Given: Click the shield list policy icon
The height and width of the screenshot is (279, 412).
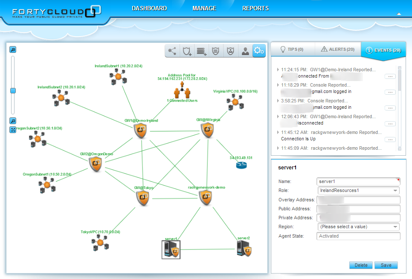Looking at the screenshot, I should pos(216,51).
